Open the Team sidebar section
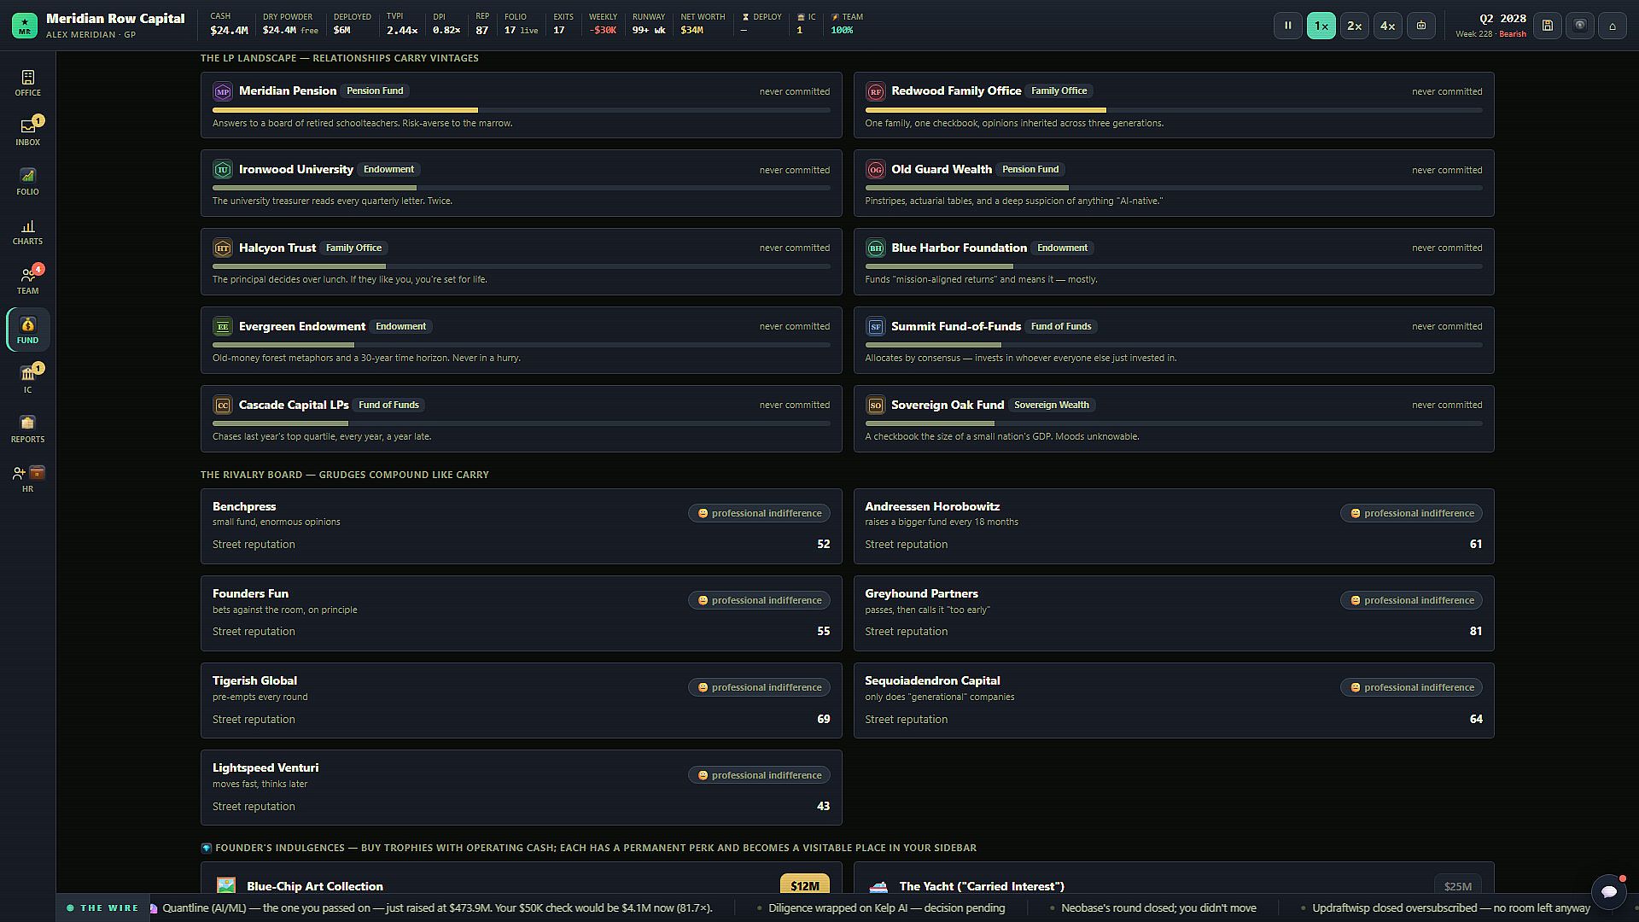 pyautogui.click(x=27, y=281)
